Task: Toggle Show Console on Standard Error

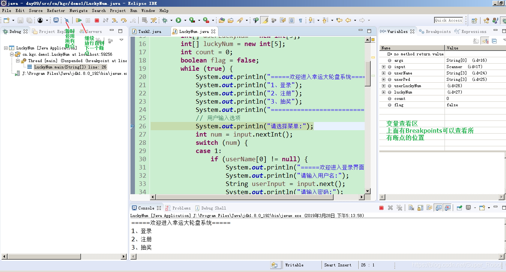Action: [447, 208]
